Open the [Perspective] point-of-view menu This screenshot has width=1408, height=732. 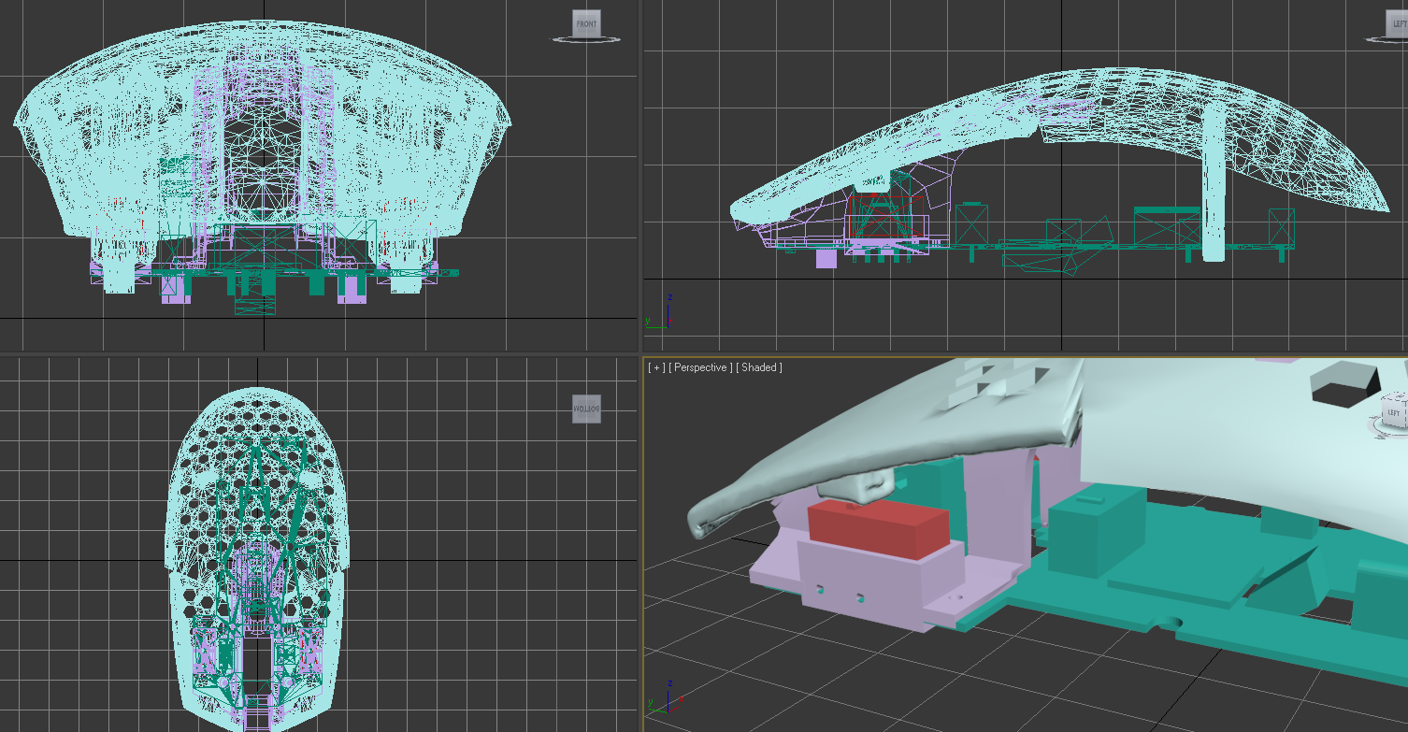(x=701, y=367)
